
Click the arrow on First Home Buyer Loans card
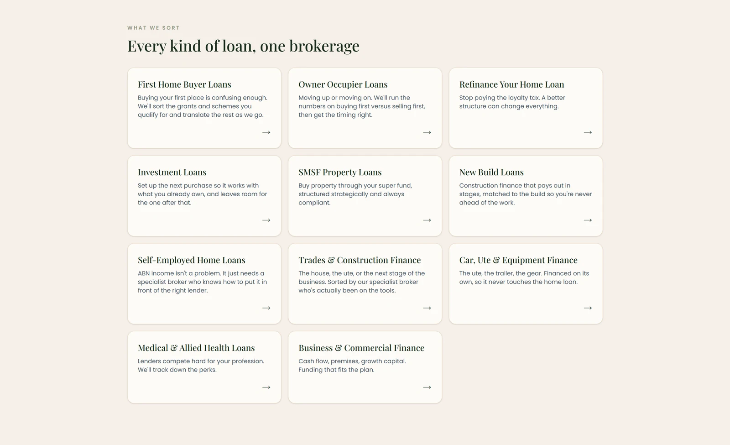tap(266, 132)
